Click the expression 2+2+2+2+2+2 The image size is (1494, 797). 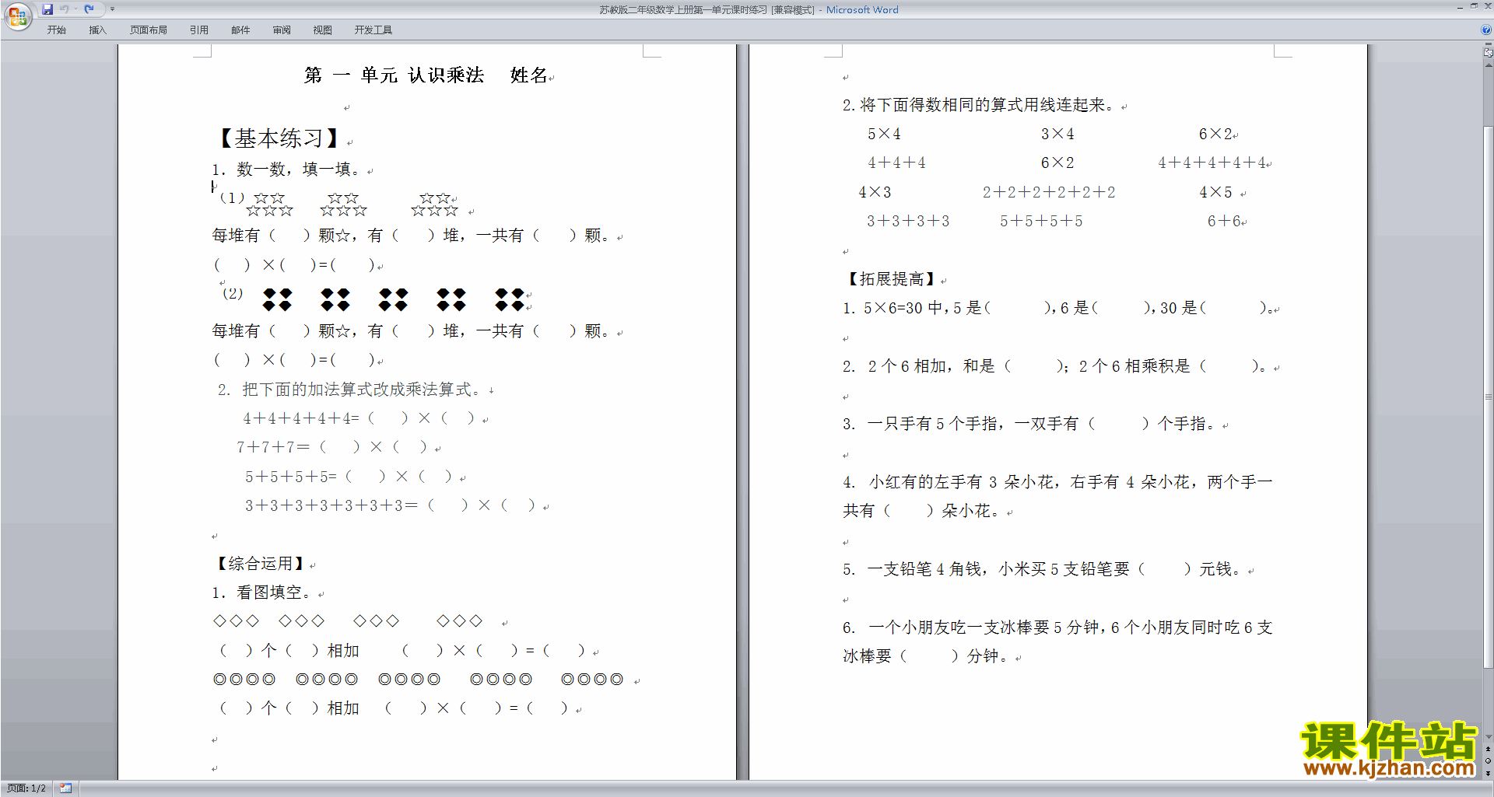coord(1048,192)
